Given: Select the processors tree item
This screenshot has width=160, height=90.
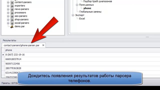Looking at the screenshot, I should tap(20, 13).
